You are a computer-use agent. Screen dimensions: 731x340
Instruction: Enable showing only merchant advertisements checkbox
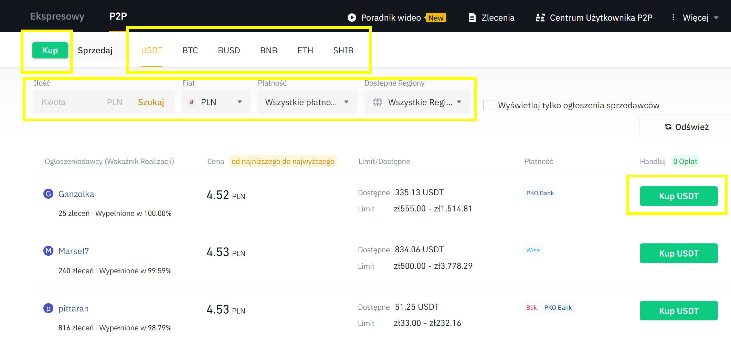[488, 105]
